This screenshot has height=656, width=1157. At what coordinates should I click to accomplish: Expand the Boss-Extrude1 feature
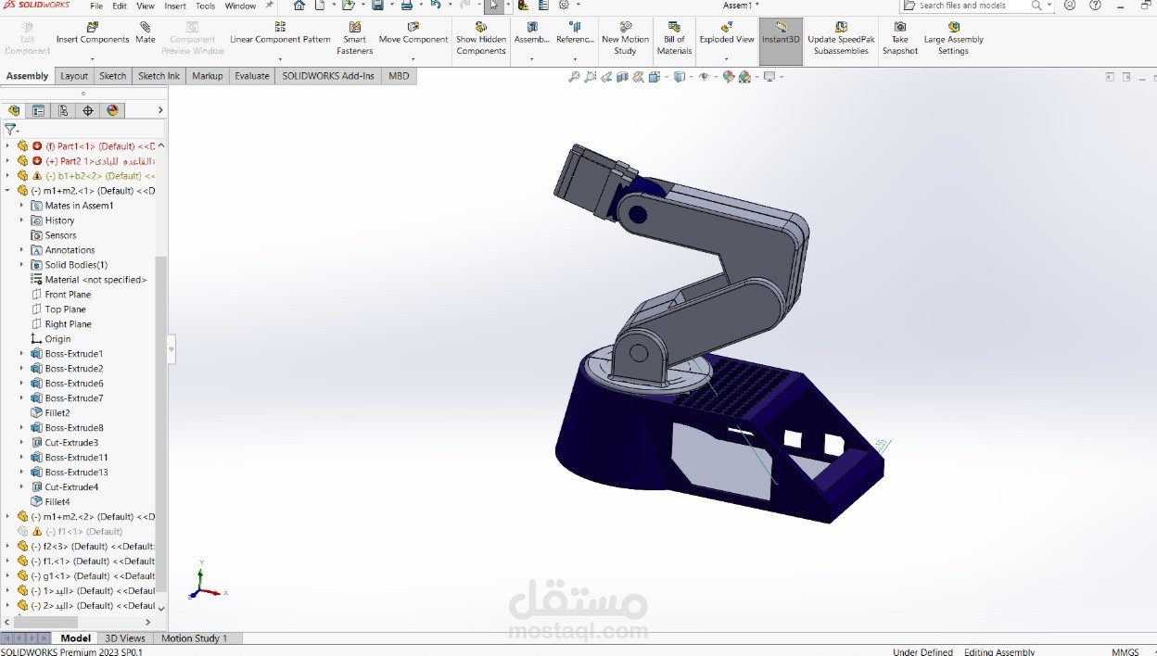(x=21, y=354)
